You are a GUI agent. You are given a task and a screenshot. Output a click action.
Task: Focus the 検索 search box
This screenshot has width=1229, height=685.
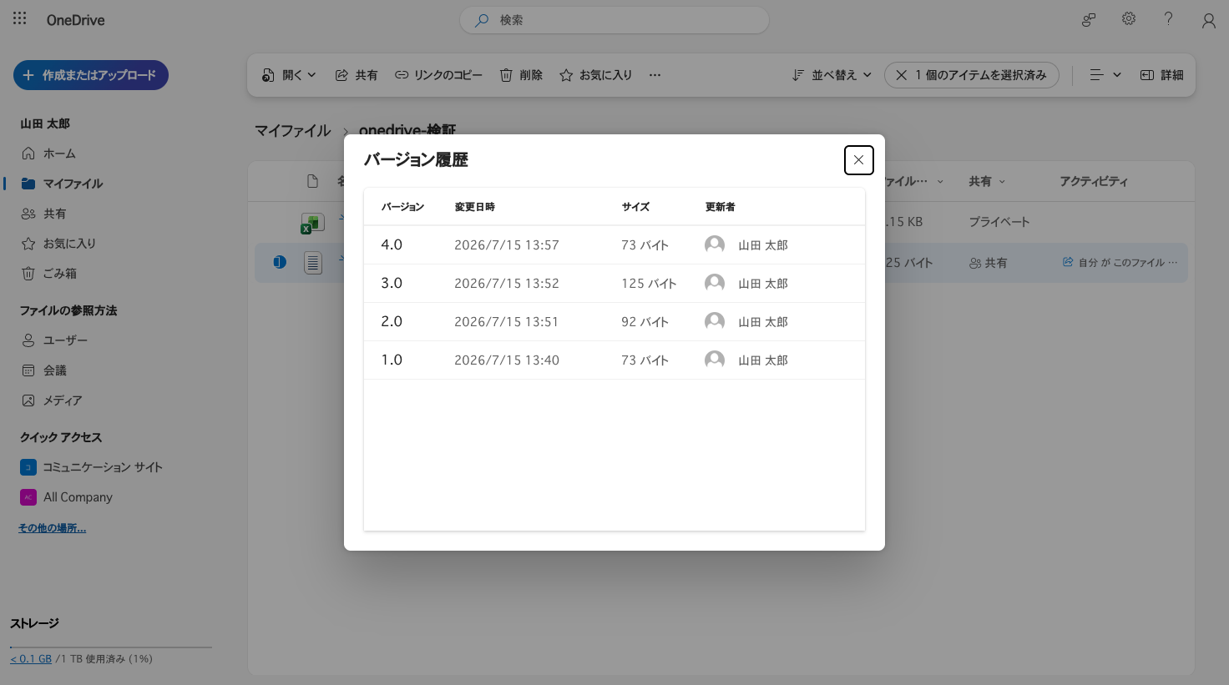[x=614, y=20]
